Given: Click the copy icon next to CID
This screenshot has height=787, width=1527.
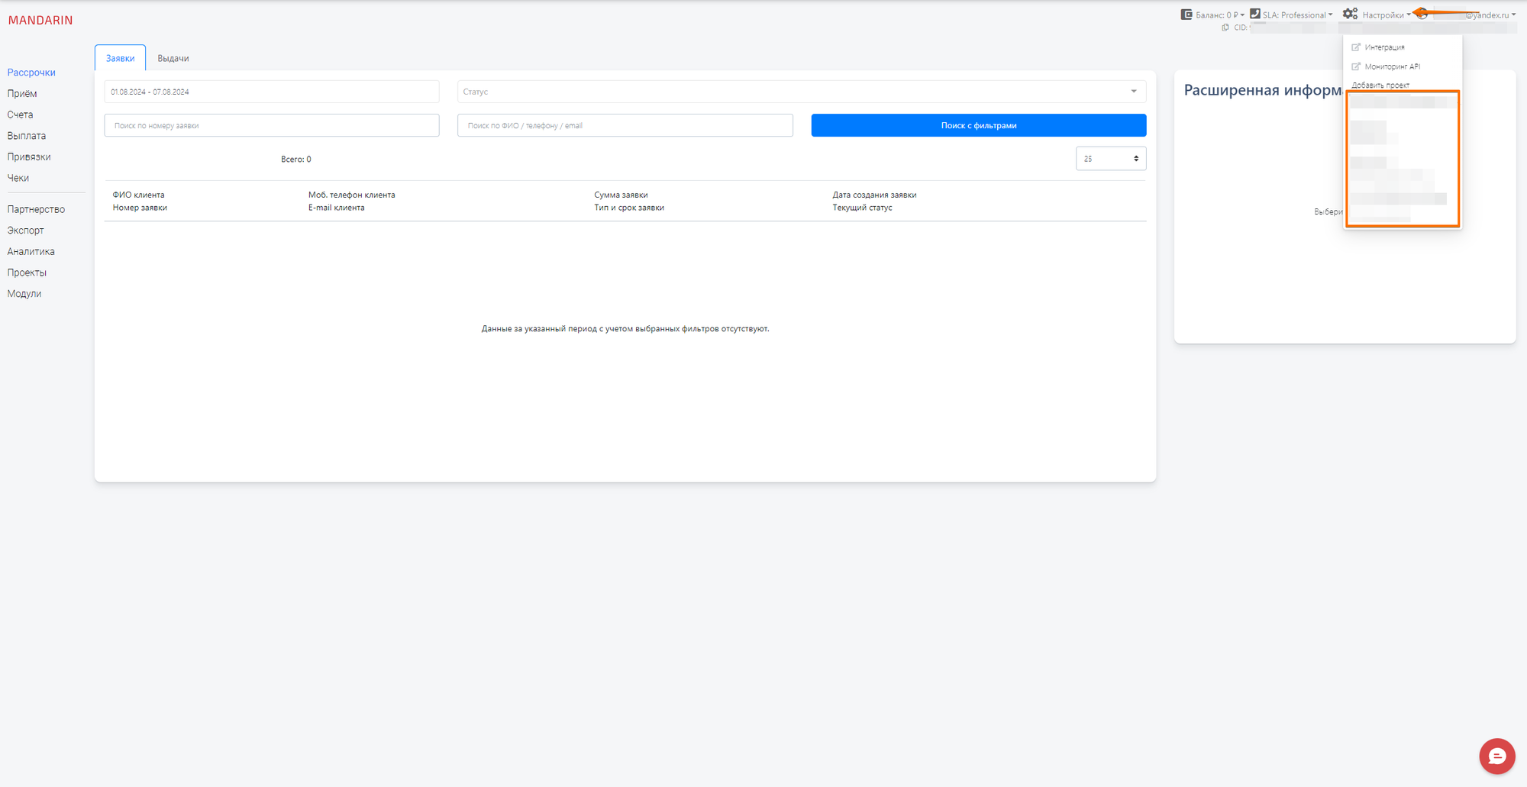Looking at the screenshot, I should point(1225,27).
